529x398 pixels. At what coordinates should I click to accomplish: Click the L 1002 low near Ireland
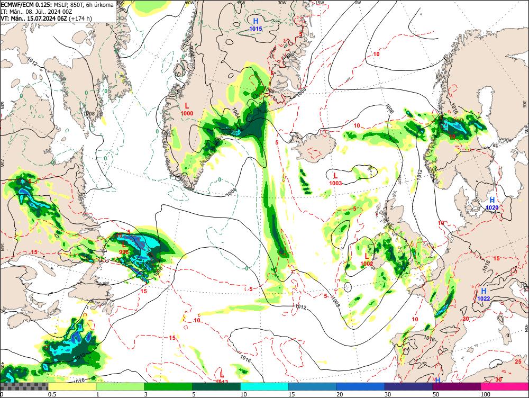[x=367, y=260]
